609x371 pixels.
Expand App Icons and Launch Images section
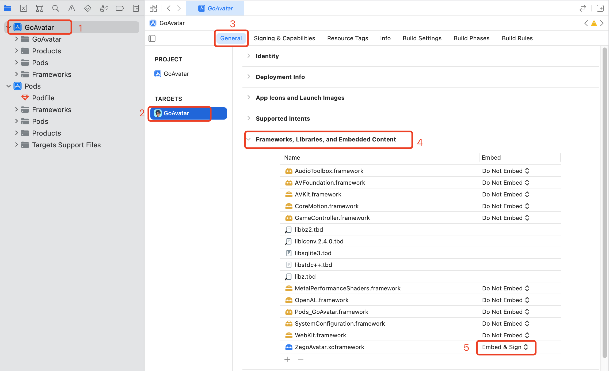pyautogui.click(x=249, y=97)
